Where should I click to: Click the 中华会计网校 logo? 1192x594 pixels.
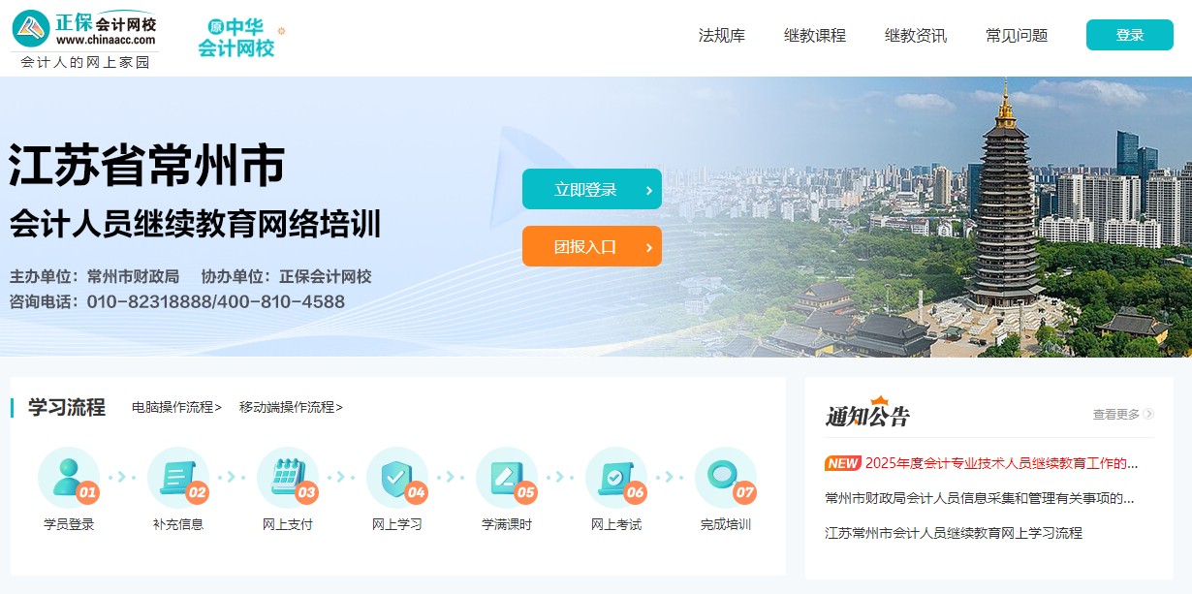click(241, 38)
